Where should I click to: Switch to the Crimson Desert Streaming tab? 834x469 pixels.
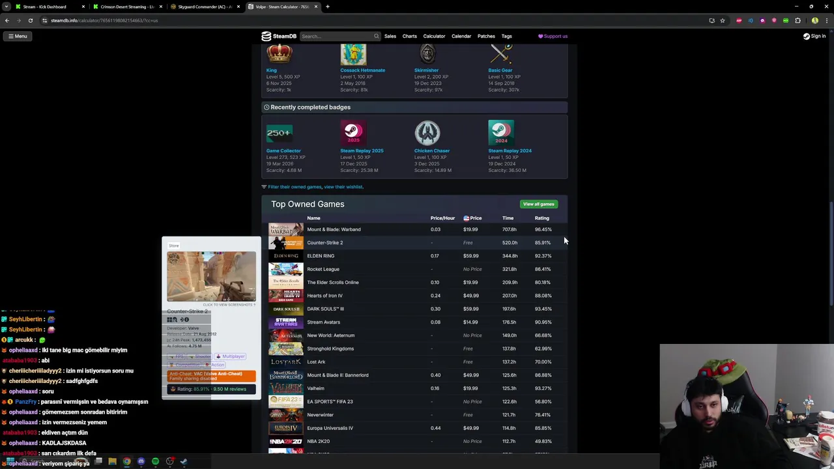127,7
